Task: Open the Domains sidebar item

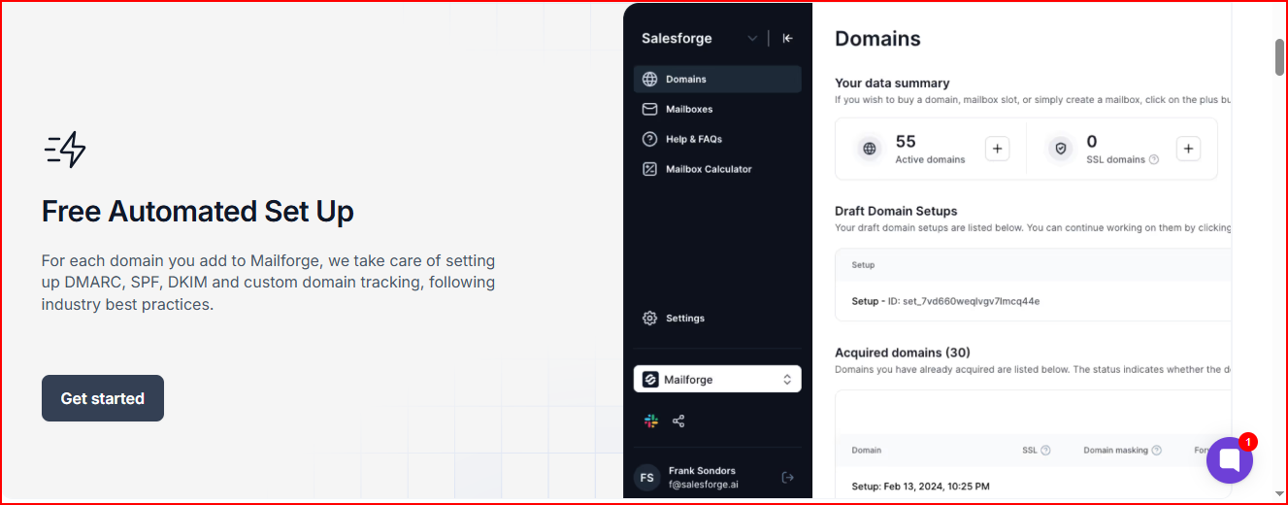Action: (717, 80)
